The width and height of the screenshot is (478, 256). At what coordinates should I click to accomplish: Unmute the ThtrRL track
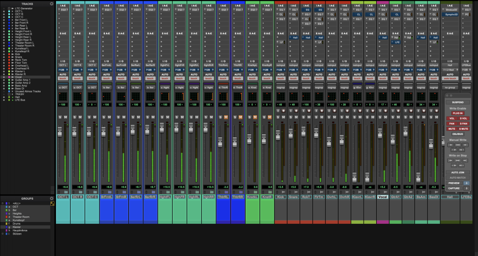pyautogui.click(x=225, y=117)
